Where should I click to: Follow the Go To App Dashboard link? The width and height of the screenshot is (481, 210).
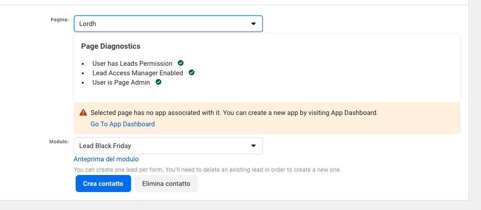tap(122, 124)
